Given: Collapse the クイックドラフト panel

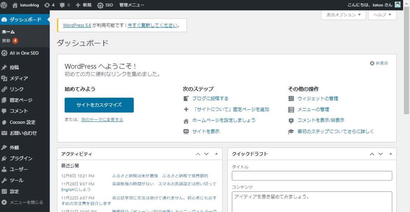Looking at the screenshot, I should tap(391, 154).
